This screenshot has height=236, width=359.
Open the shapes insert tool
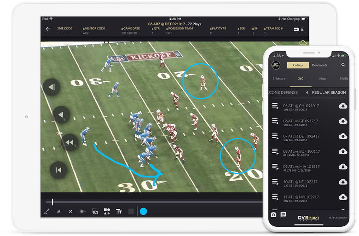click(x=107, y=211)
